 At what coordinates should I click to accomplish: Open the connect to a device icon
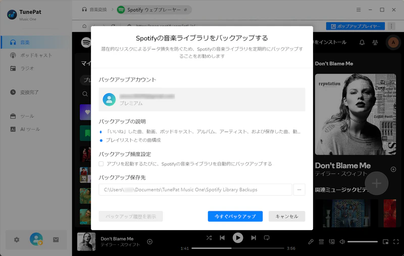coord(332,242)
